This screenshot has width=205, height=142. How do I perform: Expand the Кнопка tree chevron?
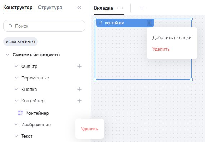tap(16, 89)
